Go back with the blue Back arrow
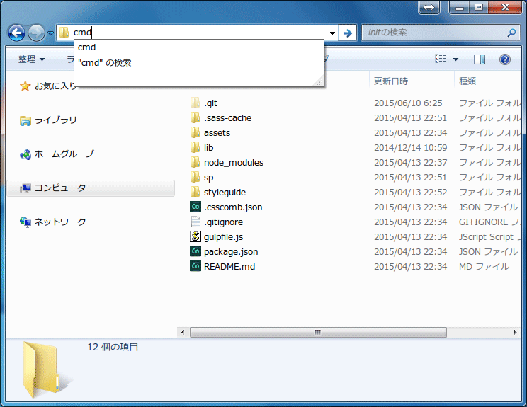This screenshot has width=527, height=407. click(16, 33)
